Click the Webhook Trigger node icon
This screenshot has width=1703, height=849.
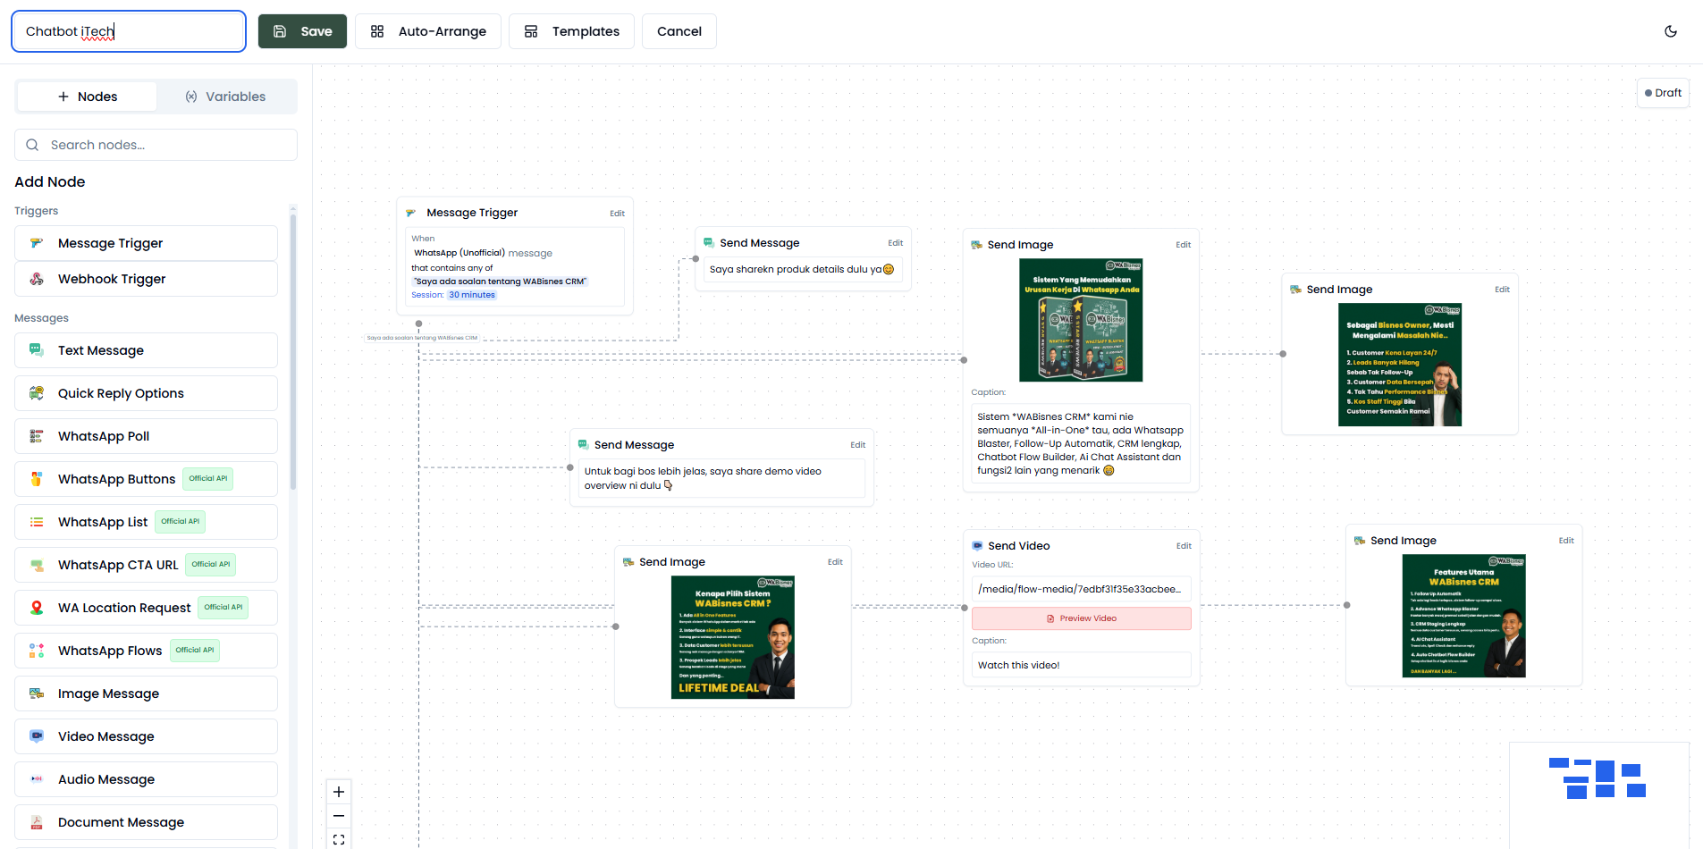[x=37, y=279]
